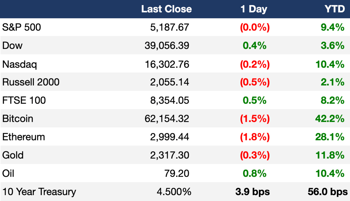The width and height of the screenshot is (350, 201).
Task: Select the Russell 2000 row label
Action: click(x=31, y=82)
